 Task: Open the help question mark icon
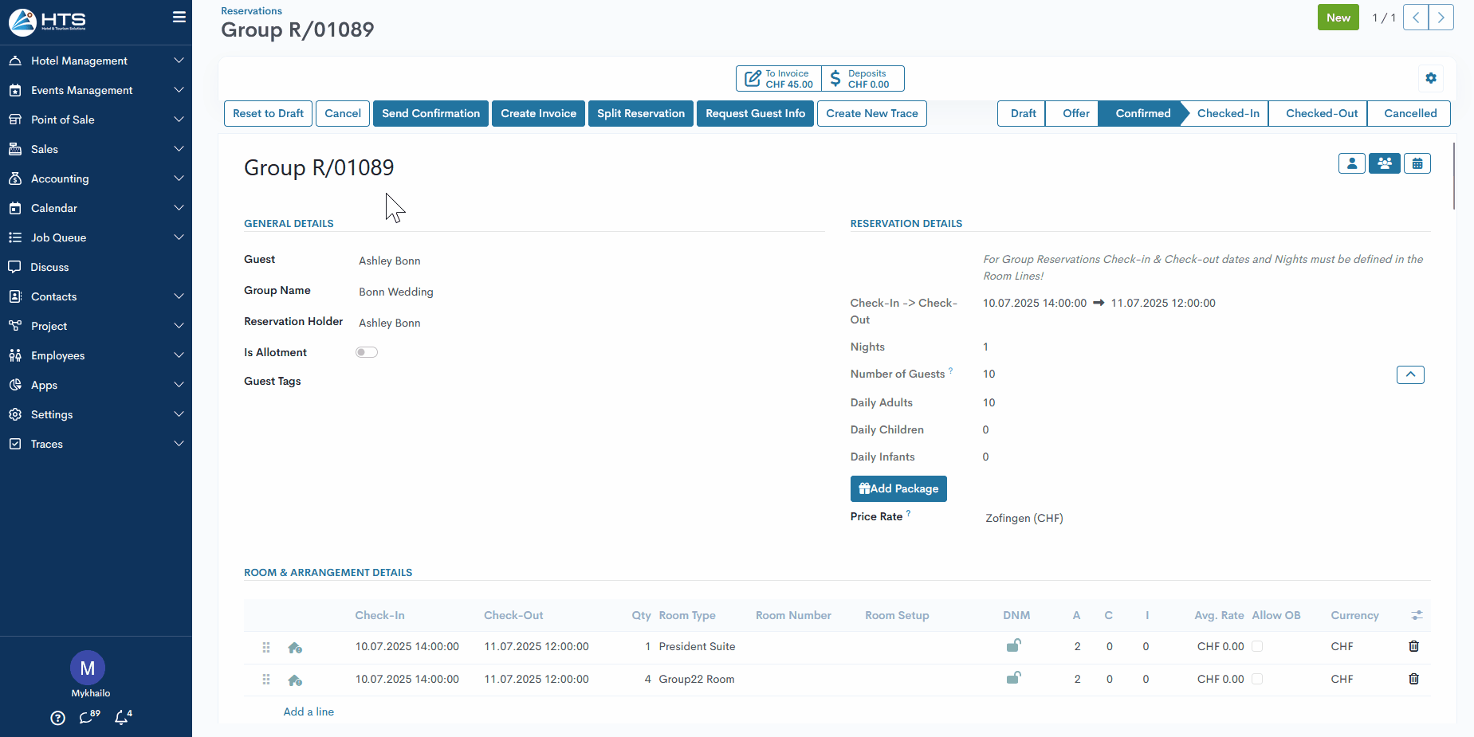[57, 718]
